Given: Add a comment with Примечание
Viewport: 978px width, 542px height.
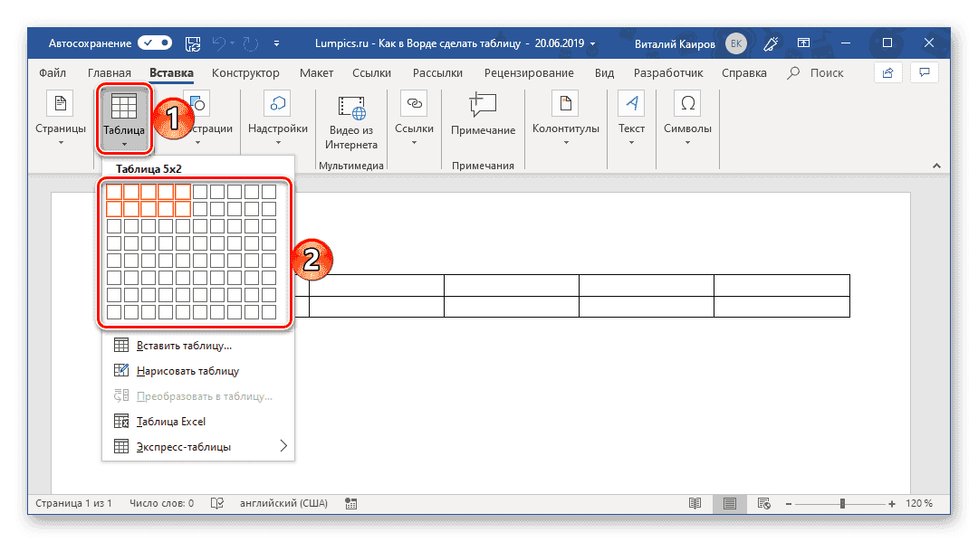Looking at the screenshot, I should [483, 119].
